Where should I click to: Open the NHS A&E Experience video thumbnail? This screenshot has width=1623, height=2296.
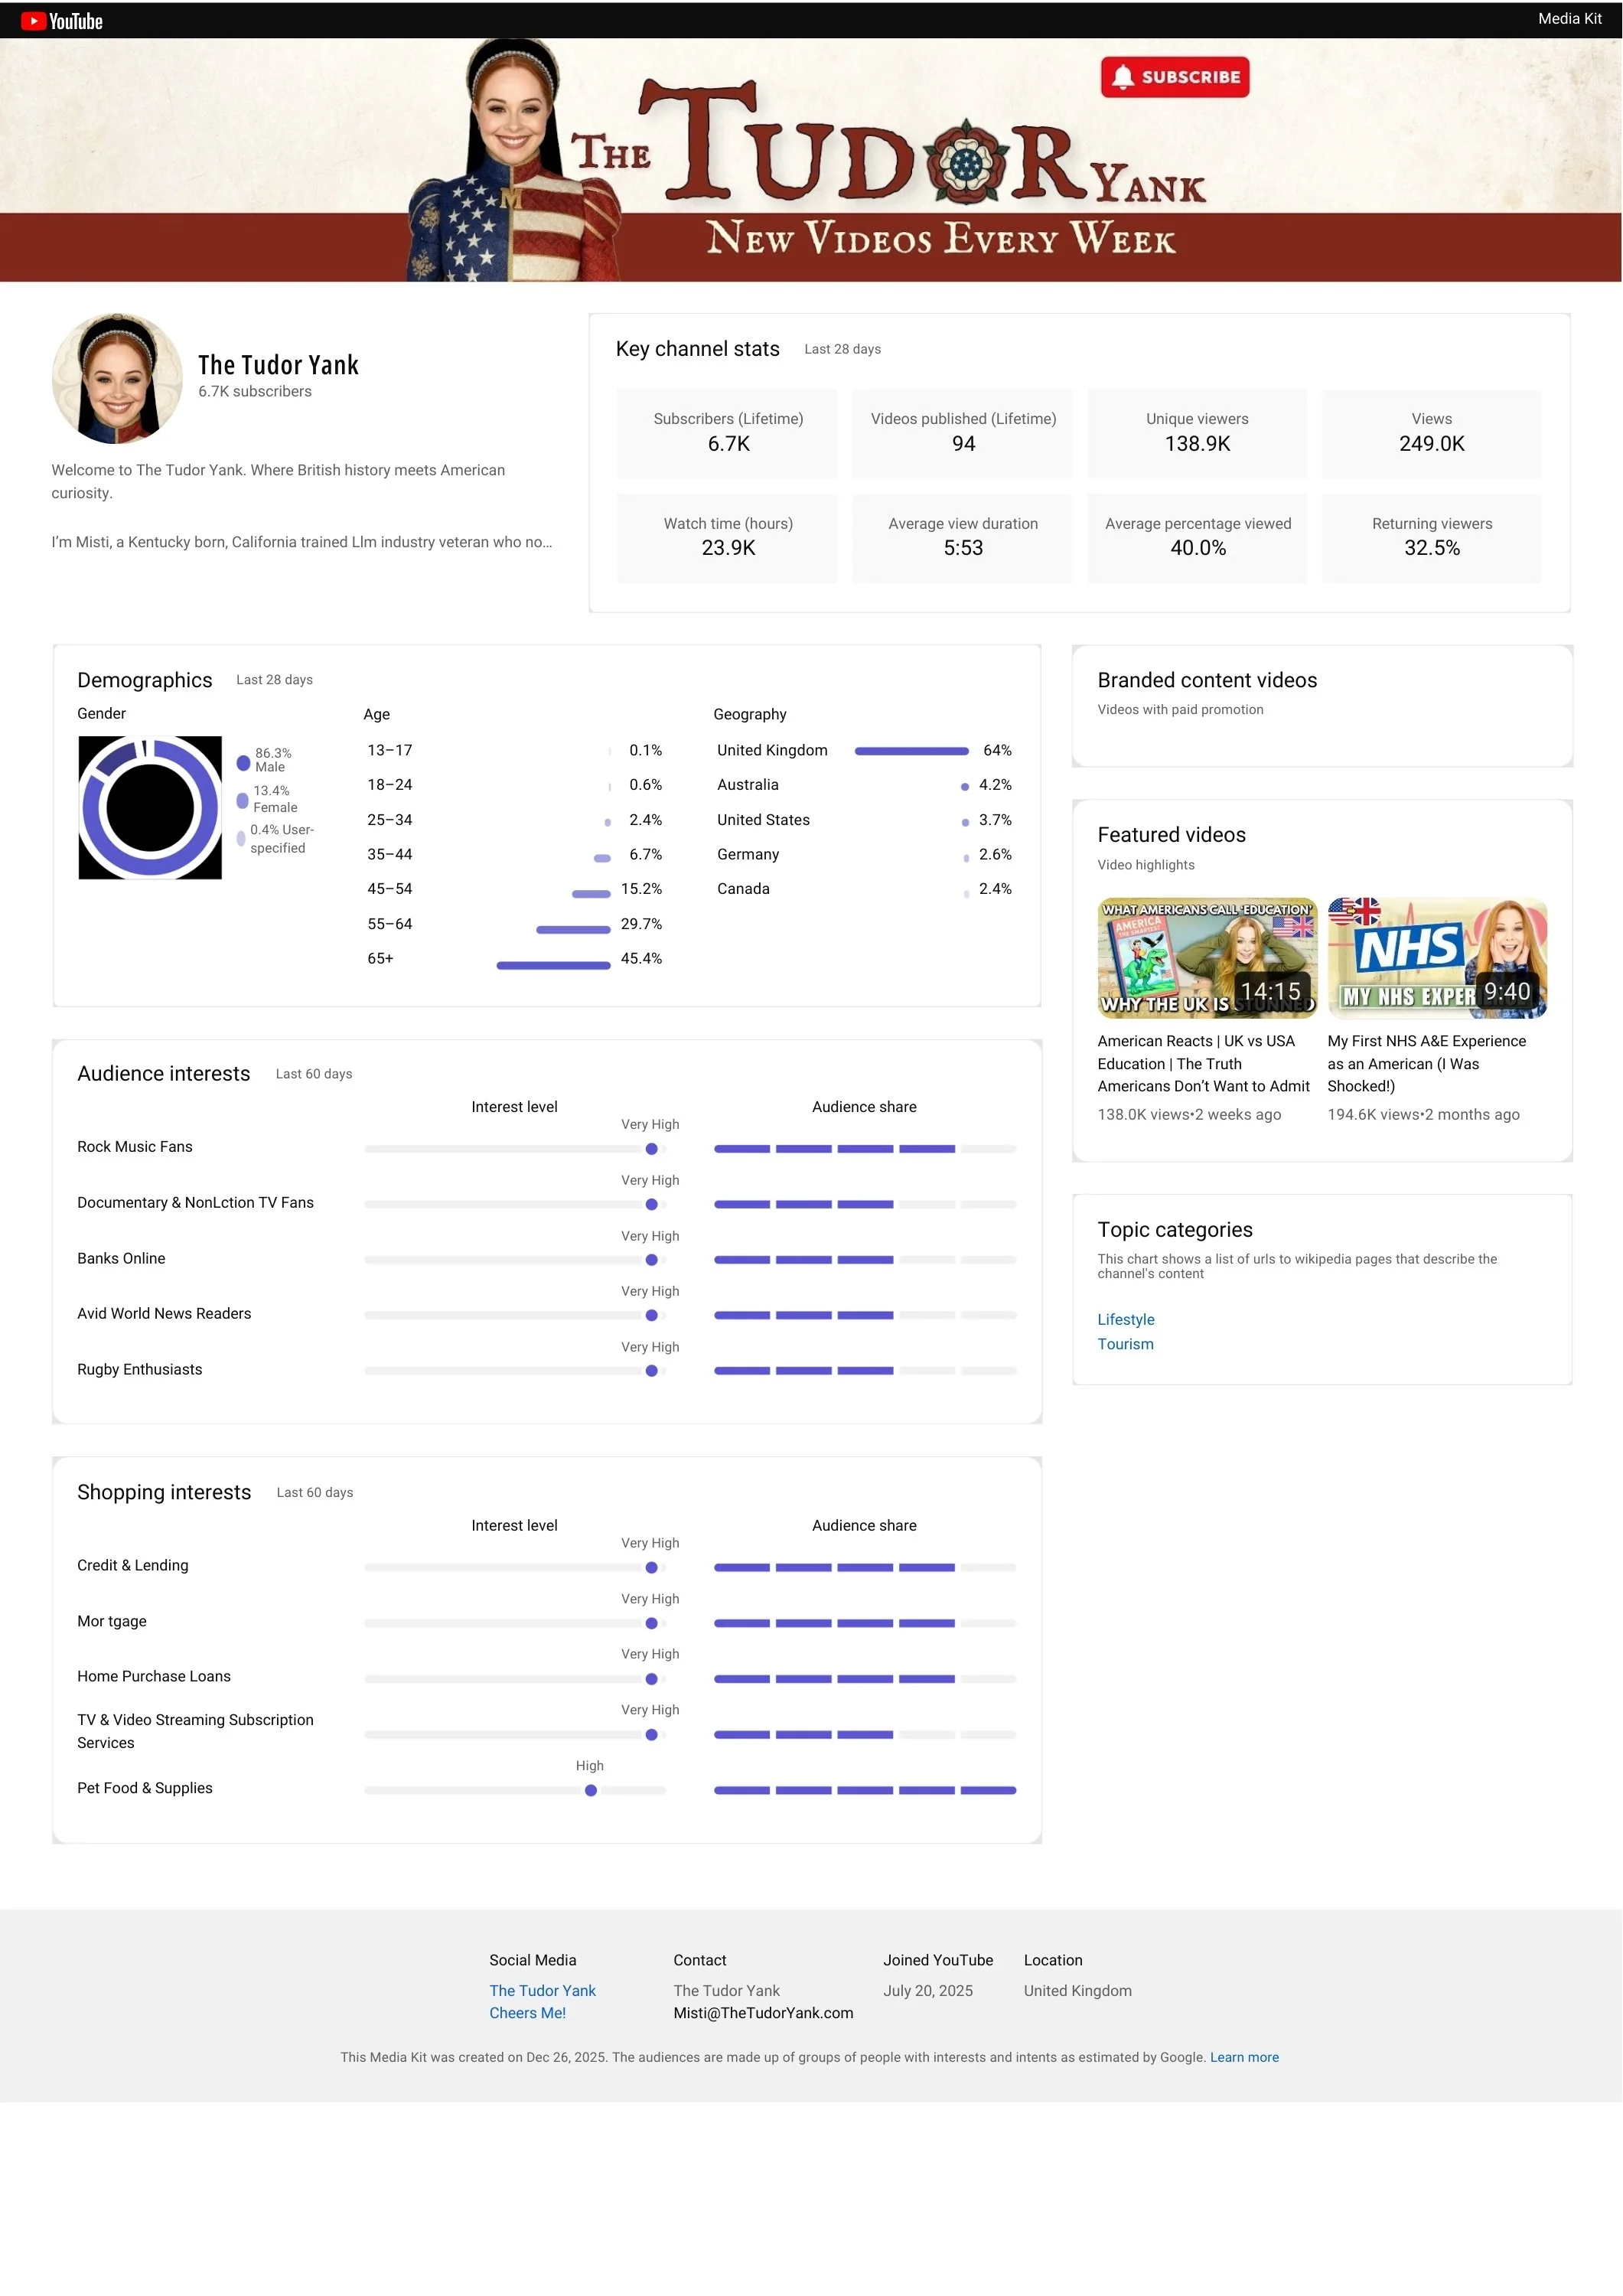point(1436,957)
